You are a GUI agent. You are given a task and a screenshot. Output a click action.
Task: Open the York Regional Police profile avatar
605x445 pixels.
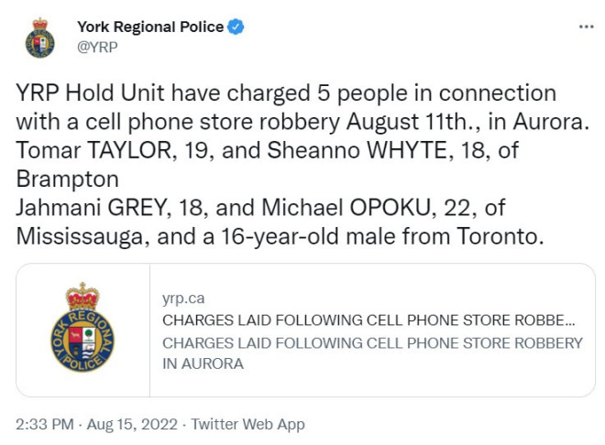[x=39, y=38]
